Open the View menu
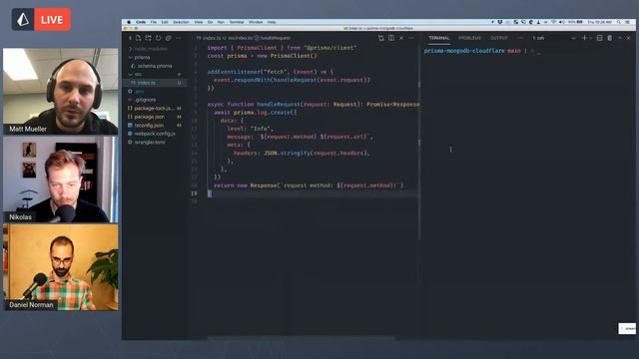Screen dimensions: 639x359 [x=199, y=22]
